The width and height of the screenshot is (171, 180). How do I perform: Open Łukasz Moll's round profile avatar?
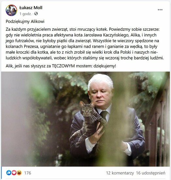(x=11, y=10)
